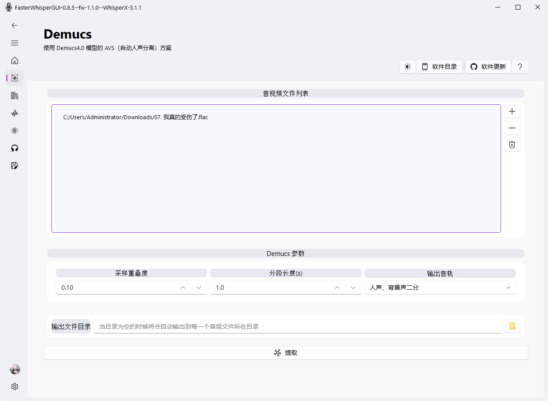
Task: Open the processing page (snowflake sidebar icon)
Action: (14, 130)
